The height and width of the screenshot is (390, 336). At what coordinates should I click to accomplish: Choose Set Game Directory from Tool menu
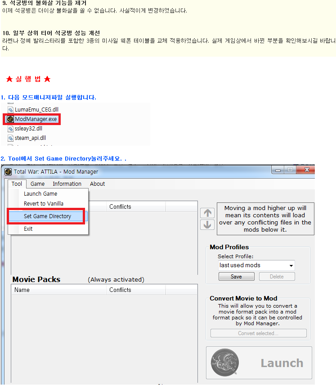pyautogui.click(x=47, y=216)
